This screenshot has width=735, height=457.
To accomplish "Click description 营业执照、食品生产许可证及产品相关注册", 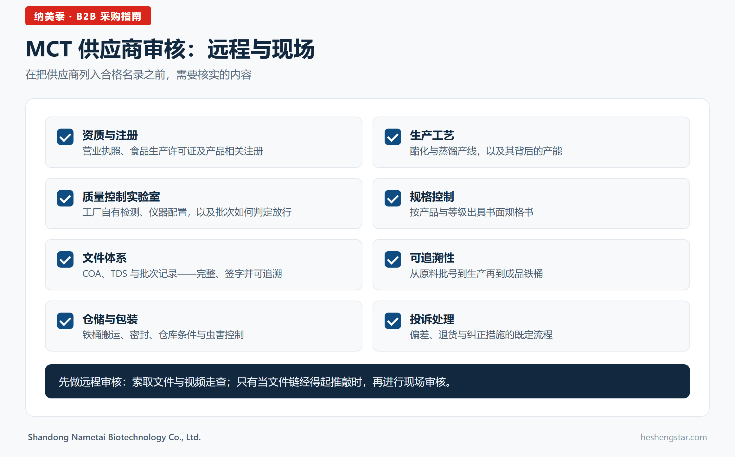I will [173, 151].
